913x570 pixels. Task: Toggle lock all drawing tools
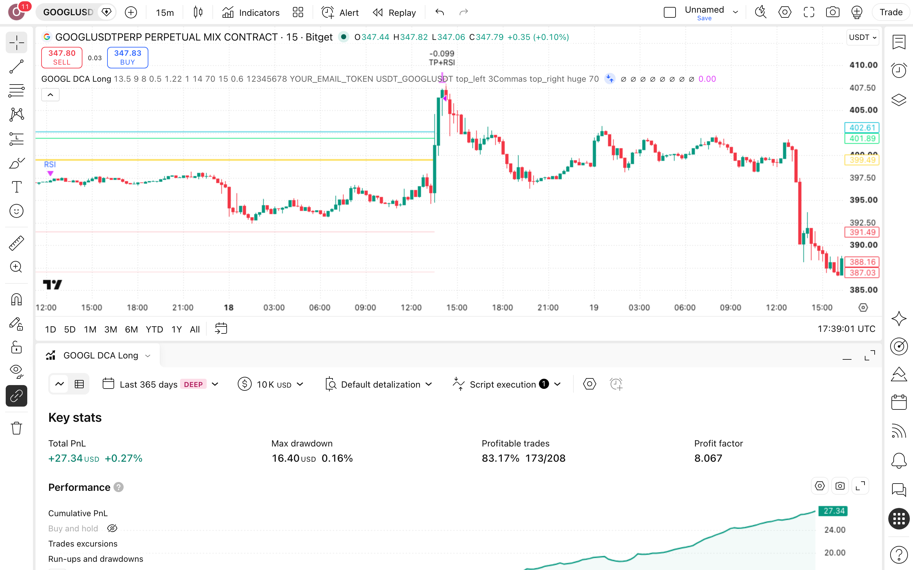(16, 348)
